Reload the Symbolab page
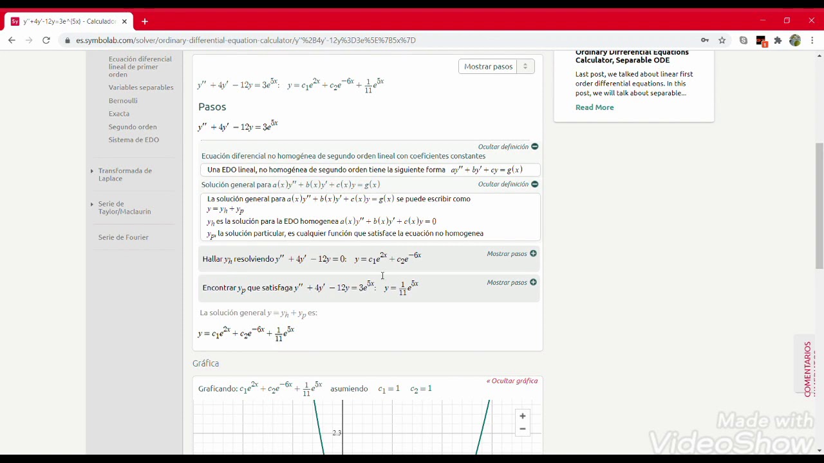The width and height of the screenshot is (824, 463). (46, 40)
